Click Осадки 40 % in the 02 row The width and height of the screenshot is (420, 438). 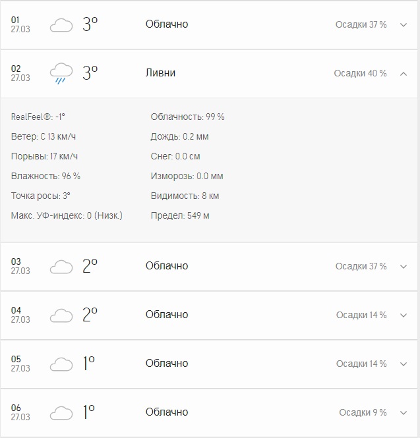coord(360,73)
